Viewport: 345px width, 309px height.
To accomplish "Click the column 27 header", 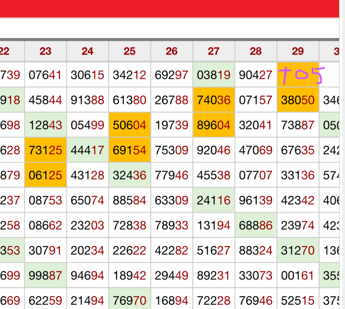I will tap(214, 51).
